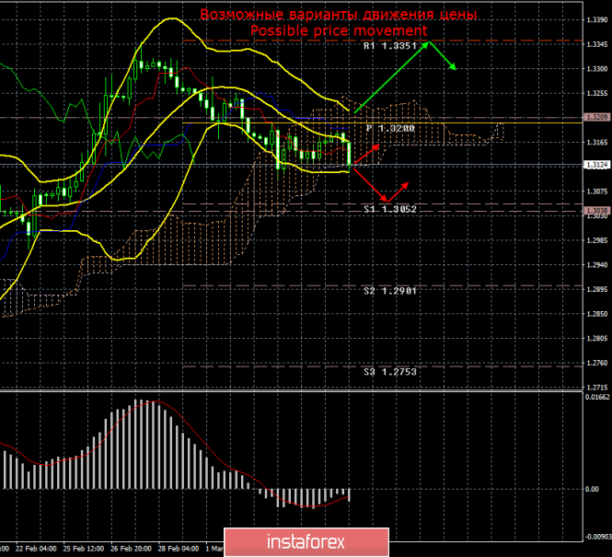This screenshot has width=612, height=557.
Task: Click the 1.2805 price scale value
Action: point(597,339)
